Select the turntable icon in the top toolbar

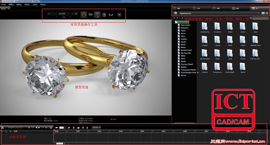click(90, 14)
